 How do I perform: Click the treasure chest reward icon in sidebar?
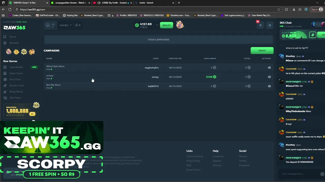[x=32, y=52]
